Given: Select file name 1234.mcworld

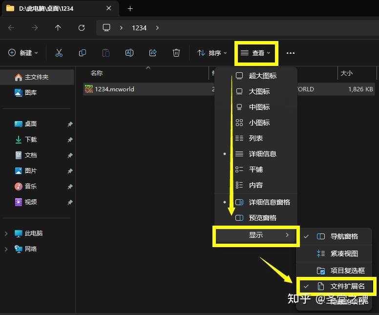Looking at the screenshot, I should (114, 89).
